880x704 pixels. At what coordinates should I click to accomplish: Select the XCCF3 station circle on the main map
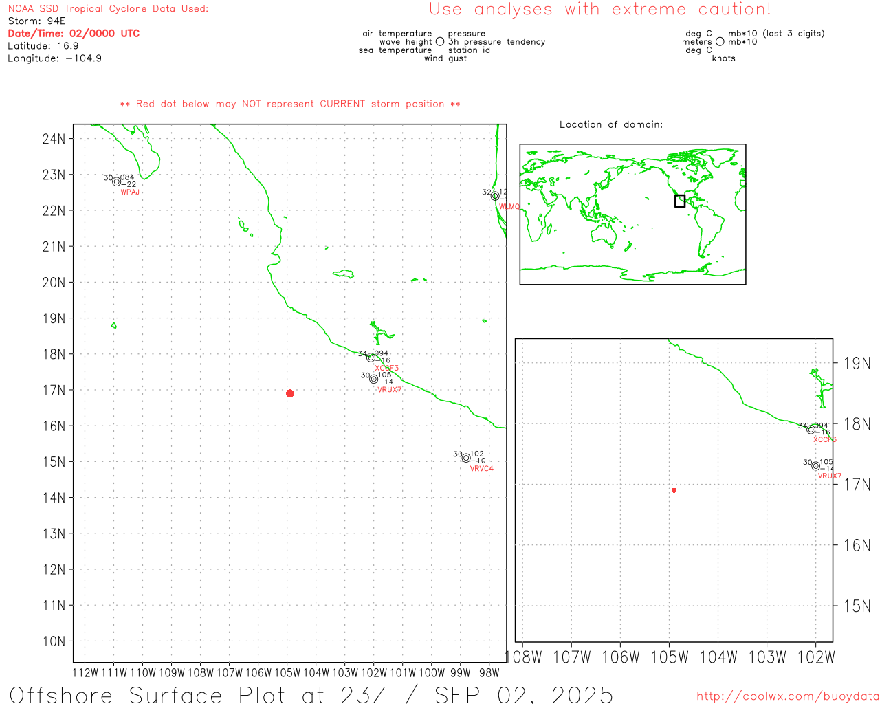[x=371, y=357]
